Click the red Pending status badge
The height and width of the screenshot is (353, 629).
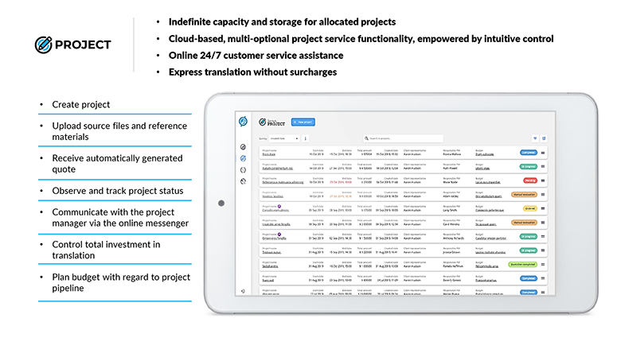point(528,181)
